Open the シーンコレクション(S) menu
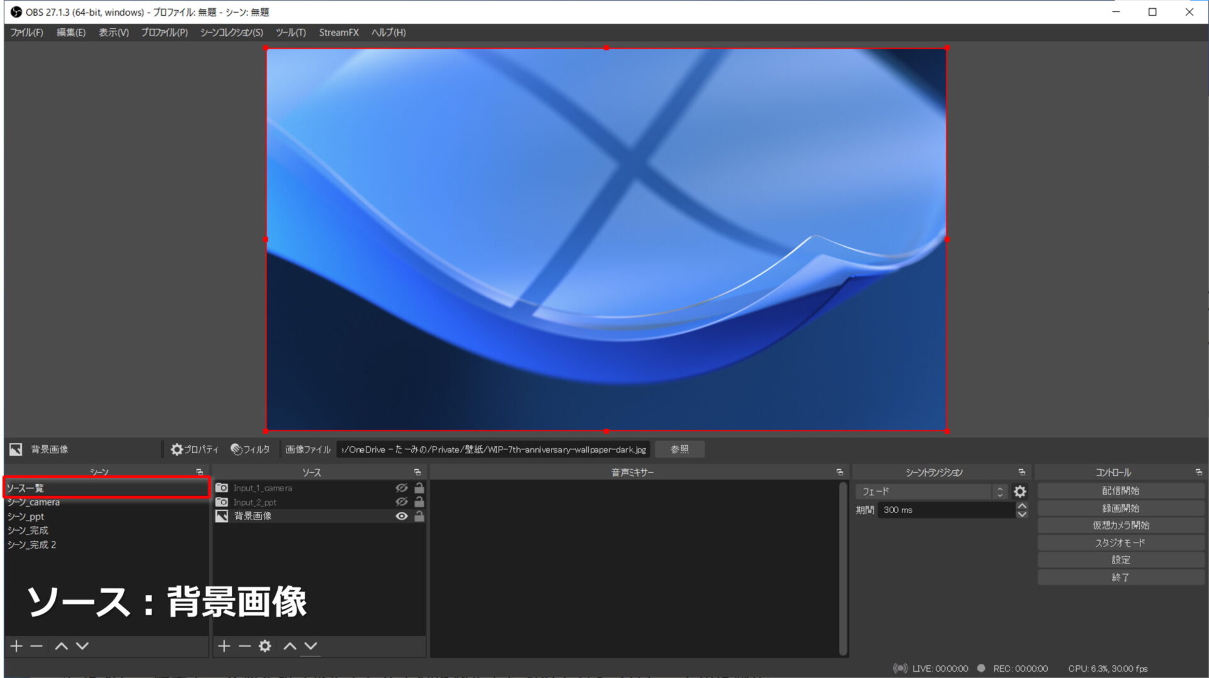This screenshot has height=678, width=1209. 231,32
